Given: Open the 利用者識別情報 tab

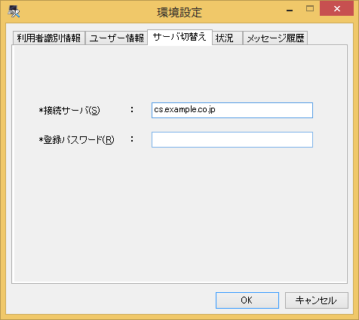Looking at the screenshot, I should 49,38.
